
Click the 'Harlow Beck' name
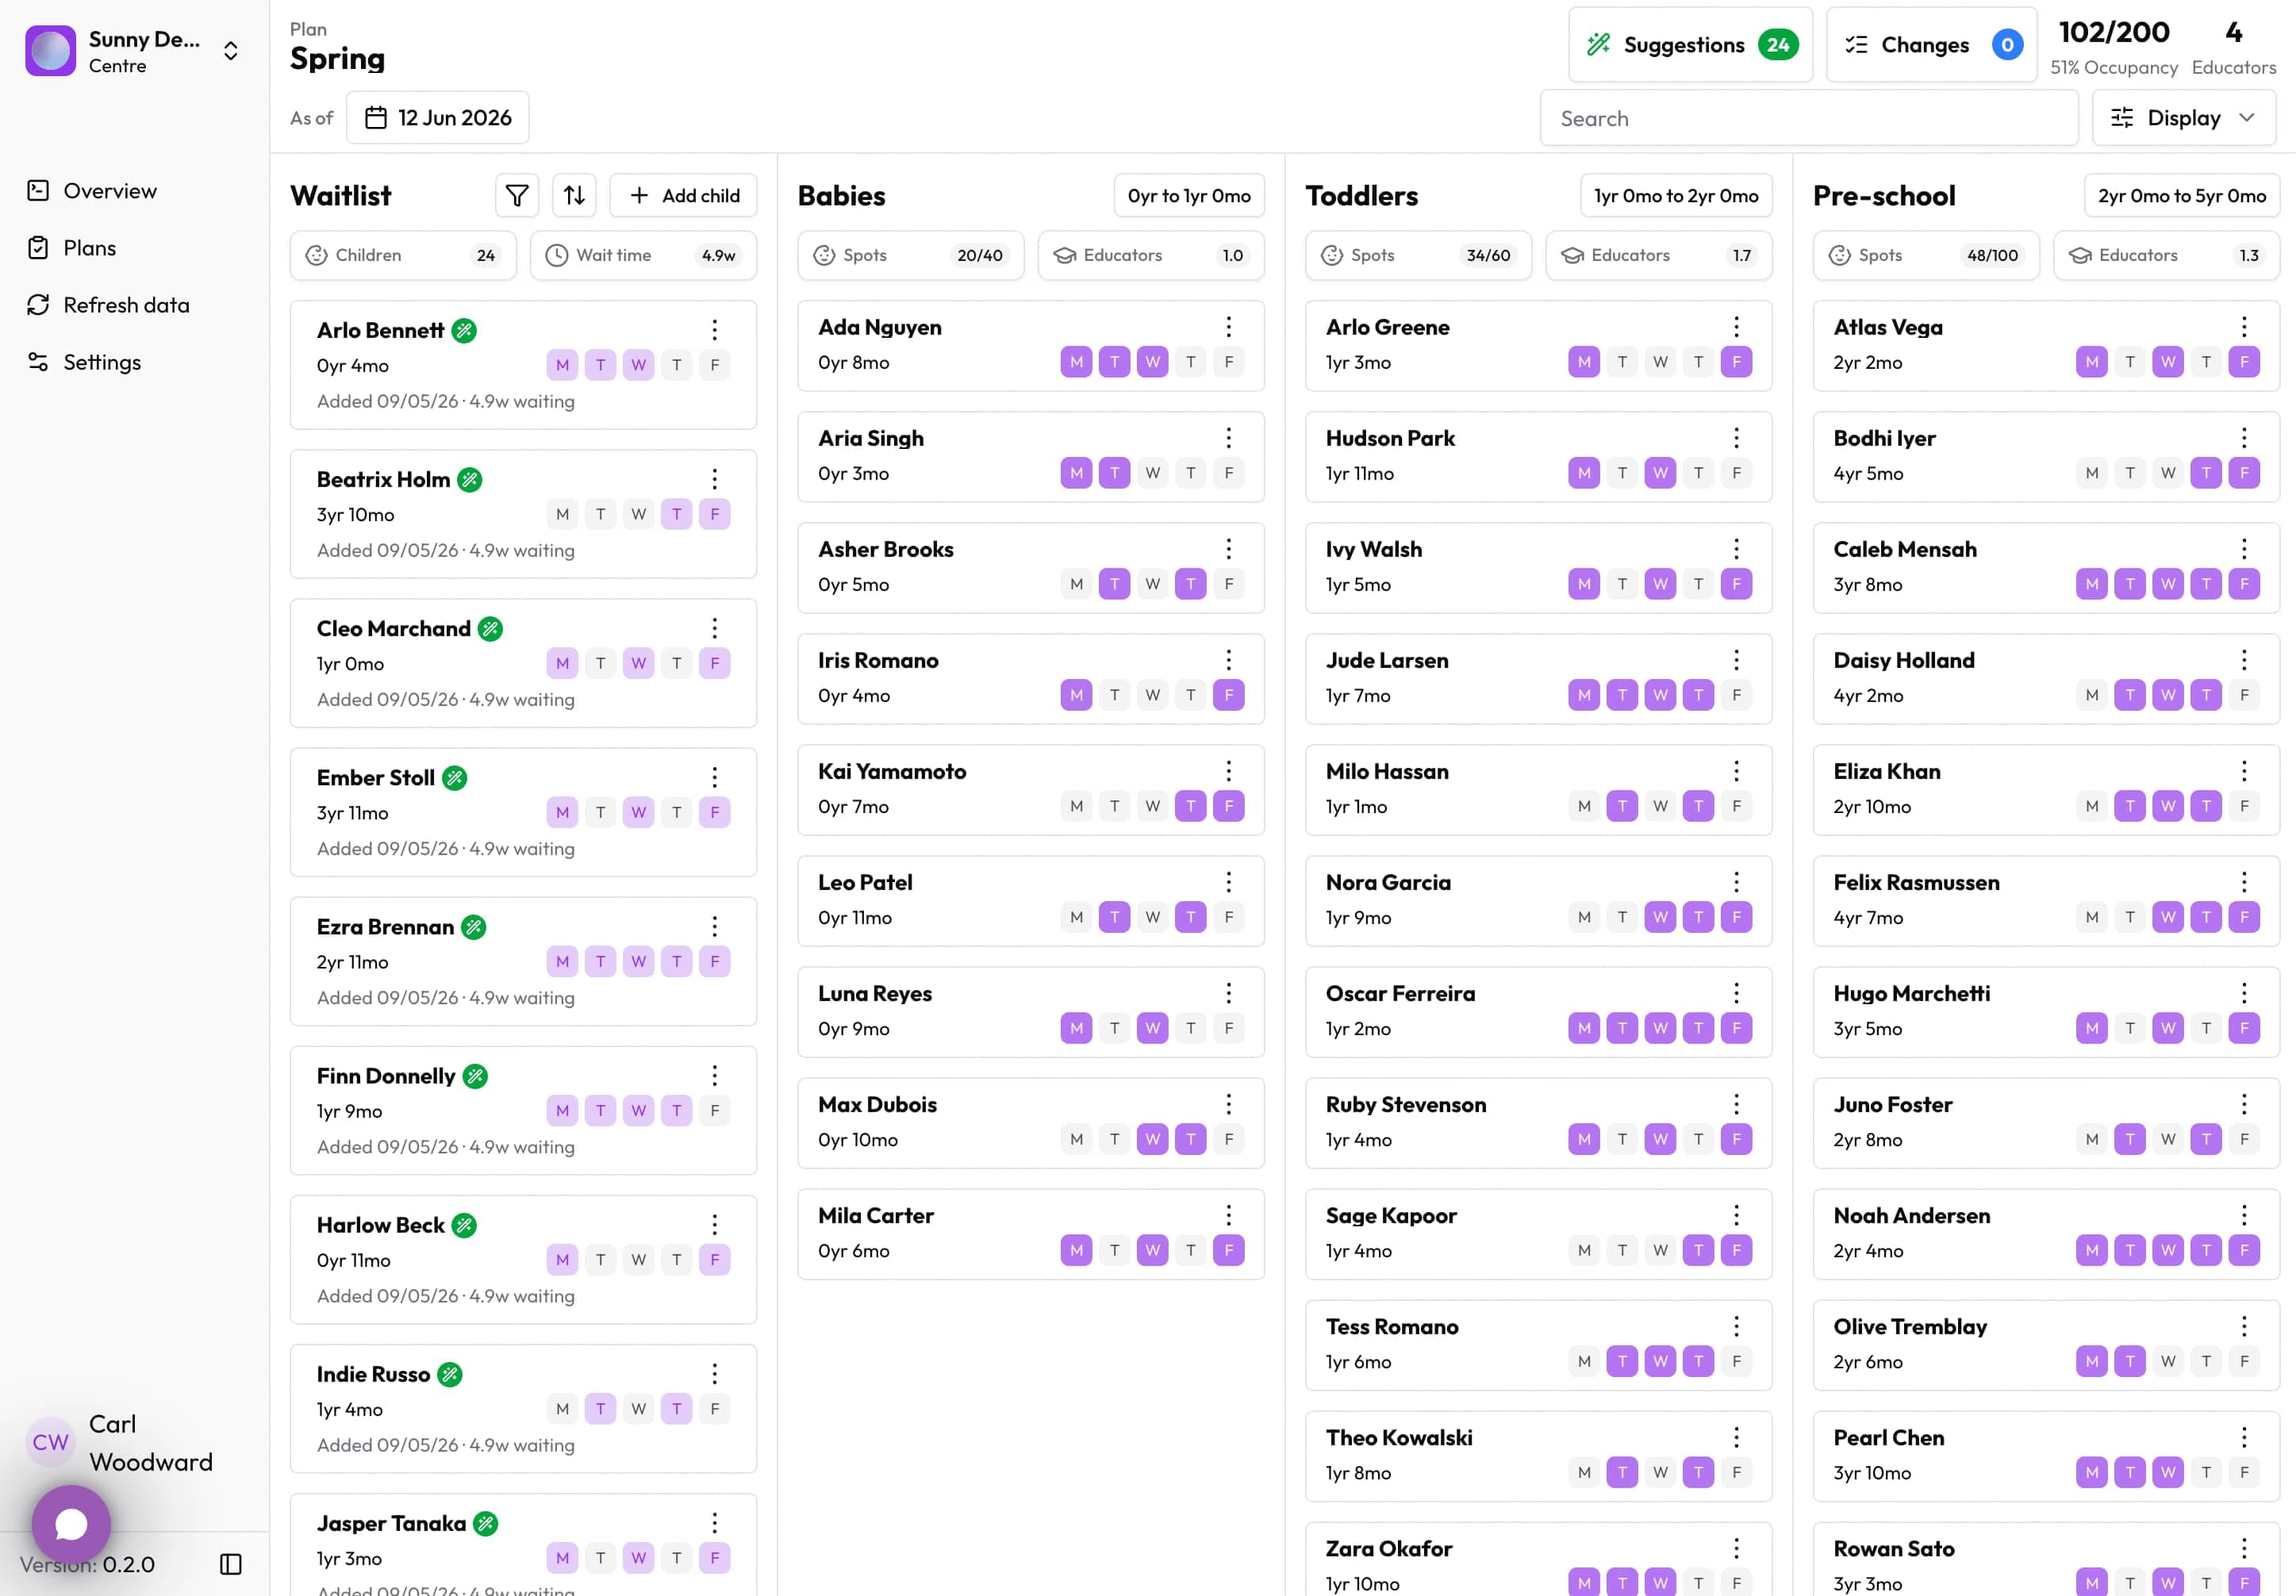point(380,1225)
